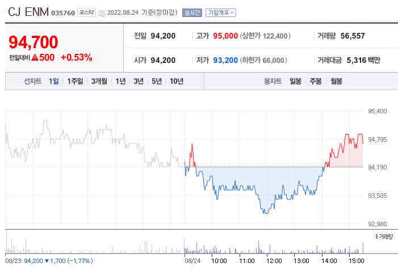Click the 상한가 122,400 text
The height and width of the screenshot is (271, 398).
tap(265, 36)
